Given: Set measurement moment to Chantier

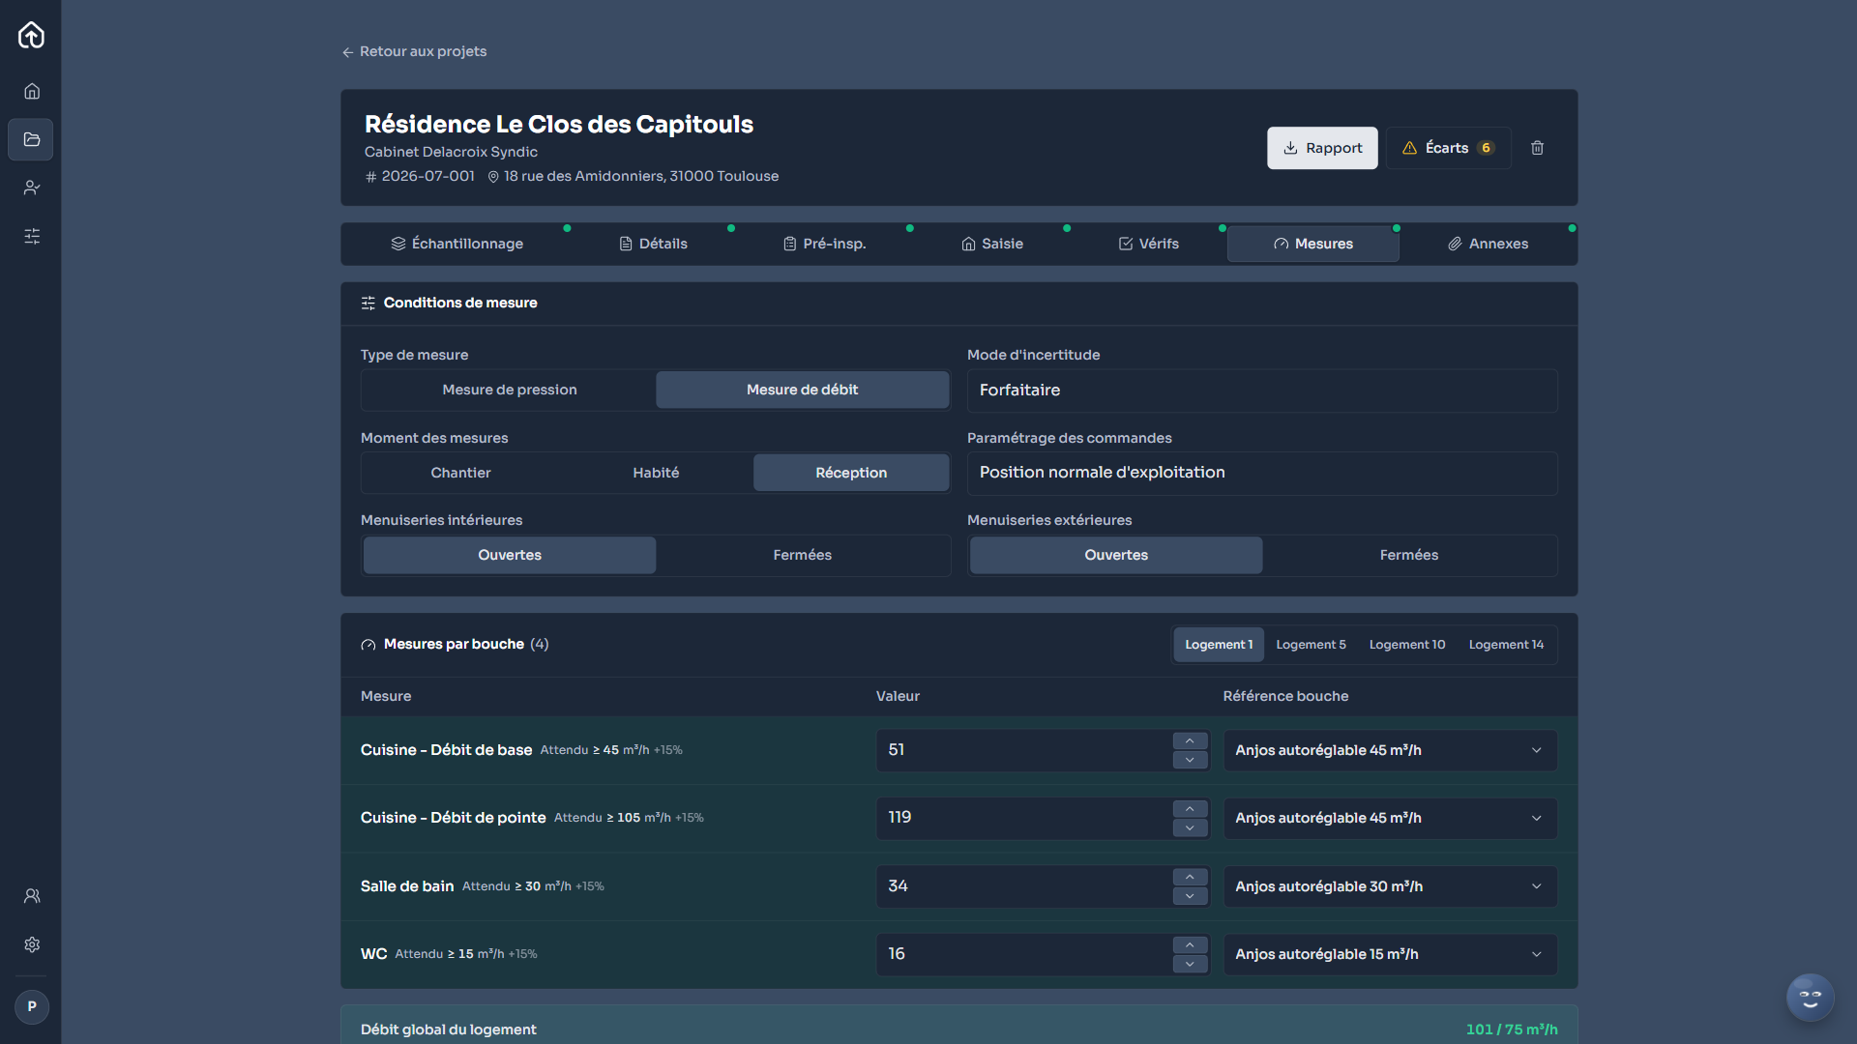Looking at the screenshot, I should pyautogui.click(x=460, y=473).
